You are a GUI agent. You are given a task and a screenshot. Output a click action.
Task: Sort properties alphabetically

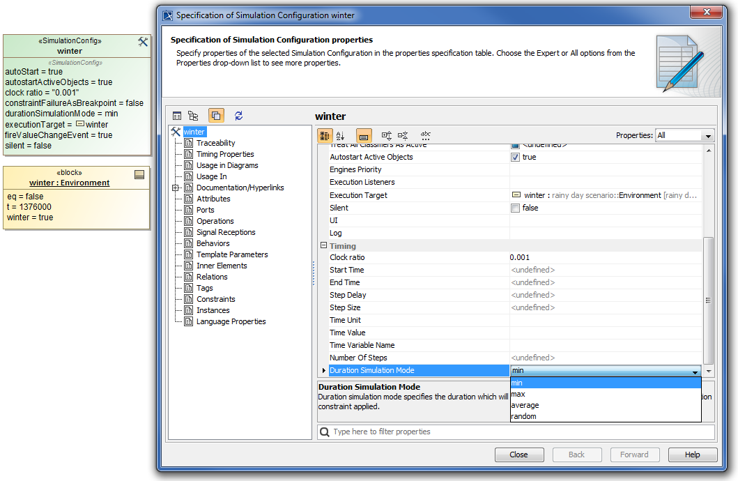click(341, 136)
